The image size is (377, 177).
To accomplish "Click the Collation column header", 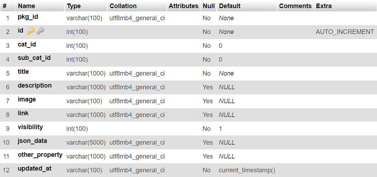I will point(123,6).
